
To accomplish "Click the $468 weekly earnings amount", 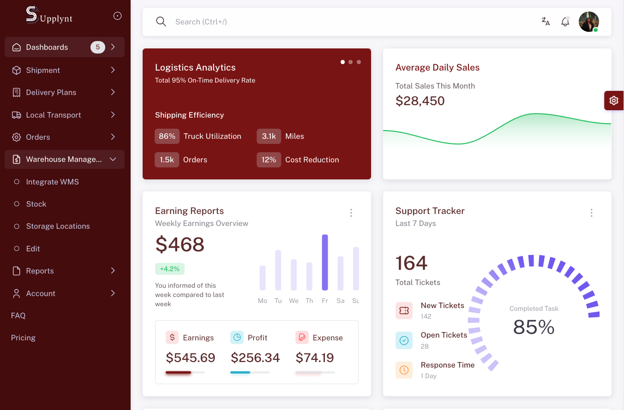I will pyautogui.click(x=180, y=244).
